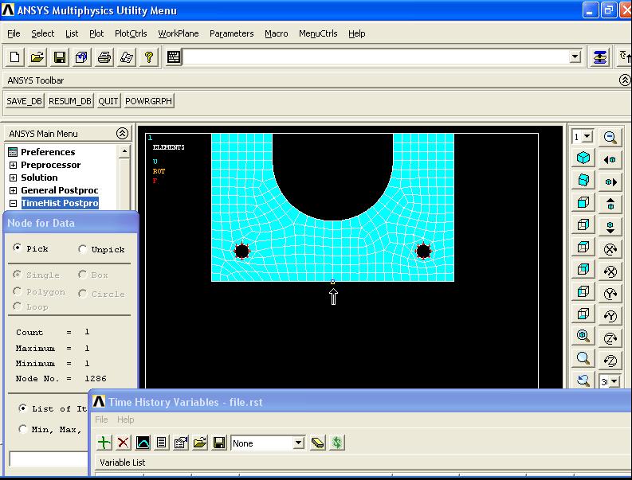This screenshot has height=480, width=632.
Task: Pan model down arrow icon
Action: [610, 227]
